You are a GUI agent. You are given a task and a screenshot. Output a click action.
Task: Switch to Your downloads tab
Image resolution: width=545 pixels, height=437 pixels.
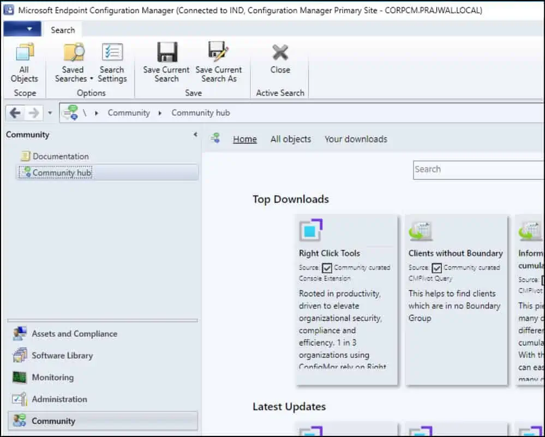coord(356,139)
